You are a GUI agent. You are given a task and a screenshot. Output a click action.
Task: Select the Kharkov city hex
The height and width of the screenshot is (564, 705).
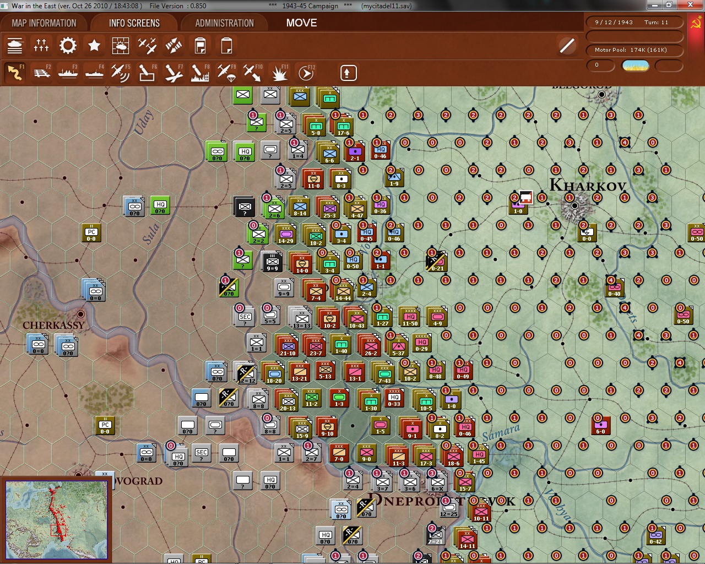click(x=574, y=206)
